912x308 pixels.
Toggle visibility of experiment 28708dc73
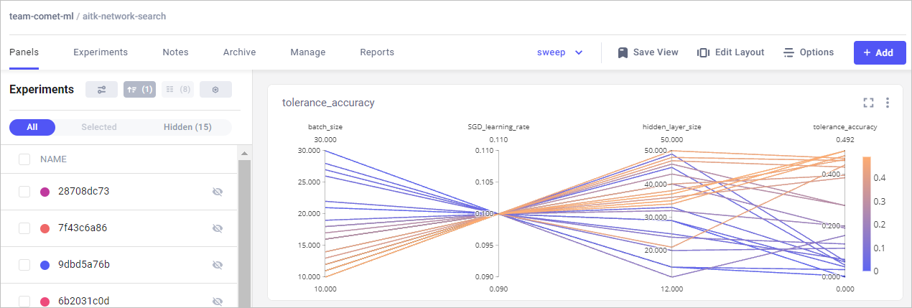[218, 192]
